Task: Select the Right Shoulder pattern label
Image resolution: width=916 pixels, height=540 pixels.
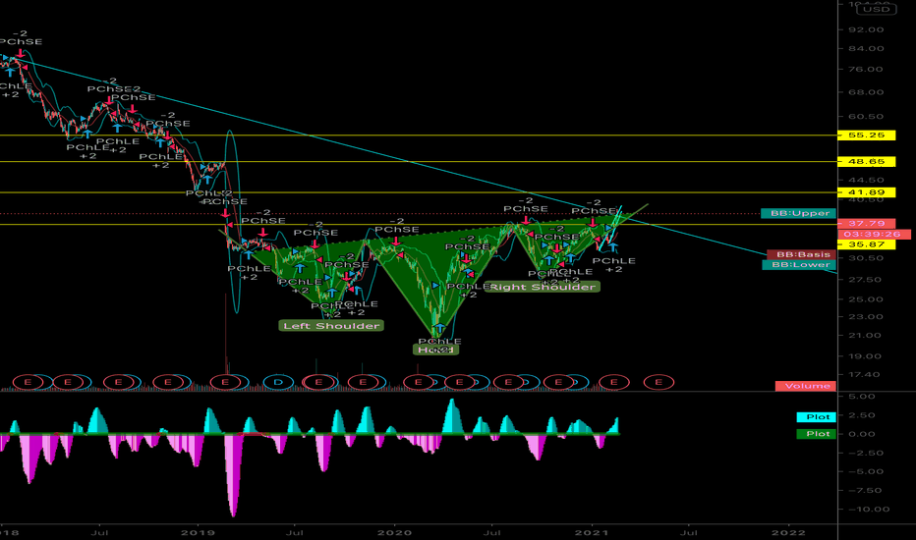Action: click(x=543, y=287)
